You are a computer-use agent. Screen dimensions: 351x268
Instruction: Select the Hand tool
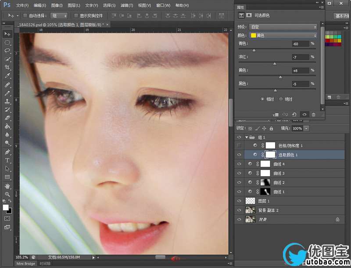click(7, 186)
